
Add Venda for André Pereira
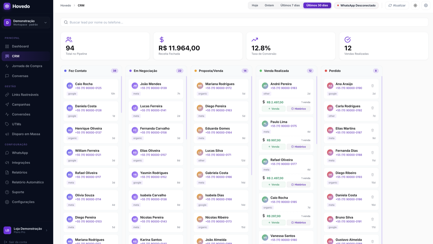(x=274, y=109)
